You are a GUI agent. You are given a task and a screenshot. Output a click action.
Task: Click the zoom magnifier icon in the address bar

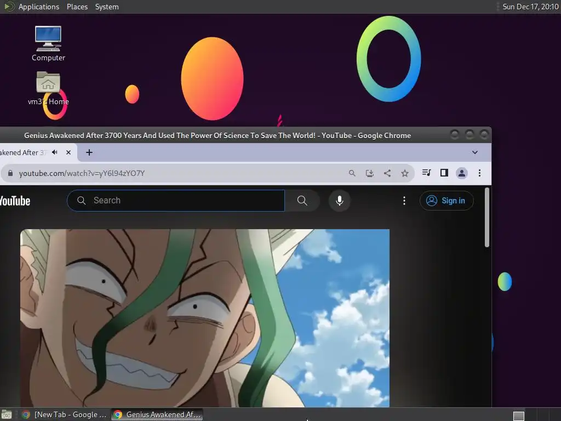(x=352, y=173)
